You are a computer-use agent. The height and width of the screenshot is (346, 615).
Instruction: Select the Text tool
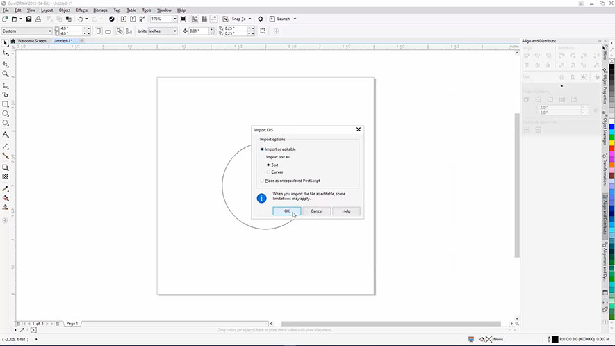pos(6,134)
